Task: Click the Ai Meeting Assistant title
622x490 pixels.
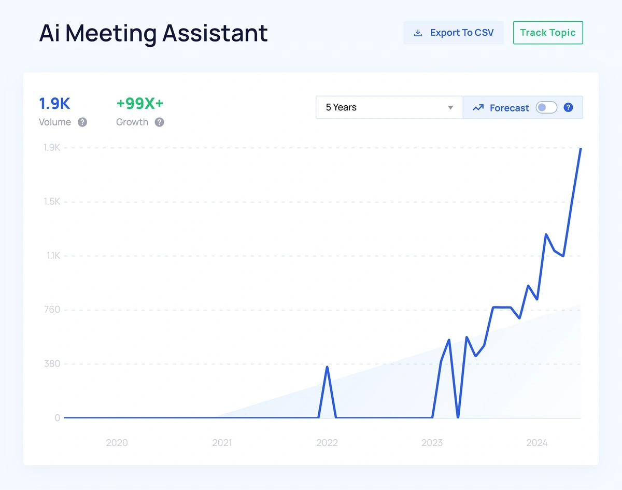Action: pyautogui.click(x=153, y=33)
